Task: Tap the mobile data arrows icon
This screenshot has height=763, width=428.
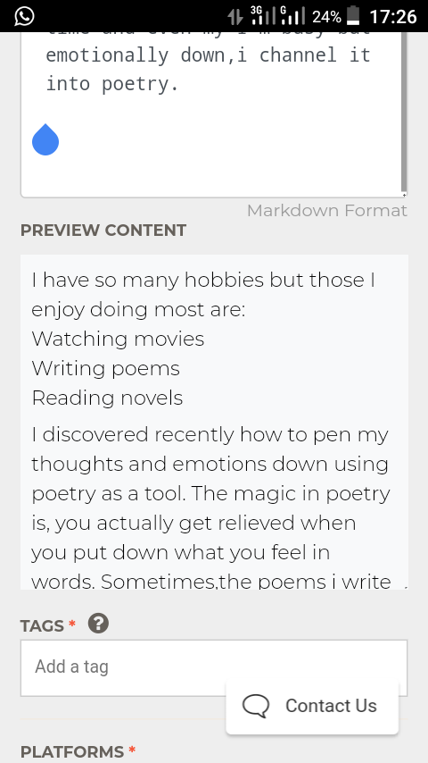Action: coord(235,18)
